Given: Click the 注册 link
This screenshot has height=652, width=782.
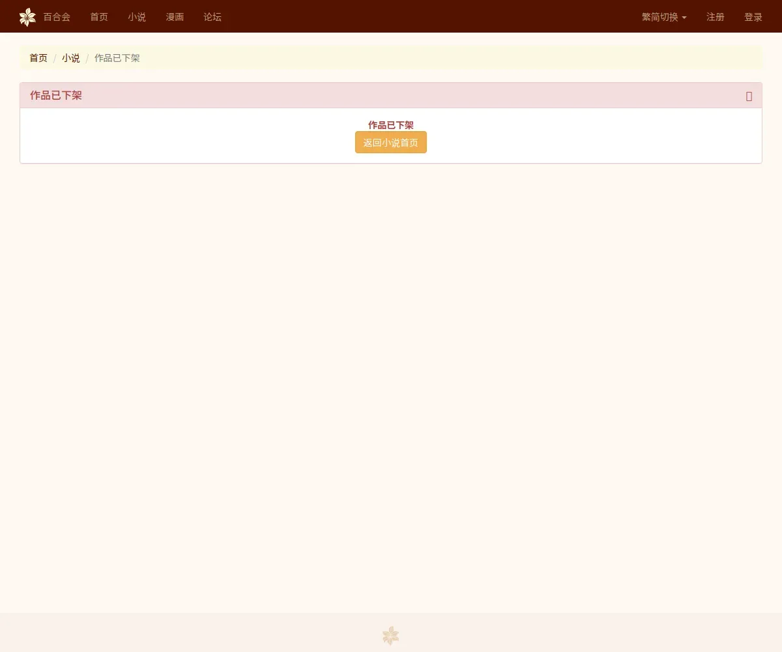Looking at the screenshot, I should [716, 17].
